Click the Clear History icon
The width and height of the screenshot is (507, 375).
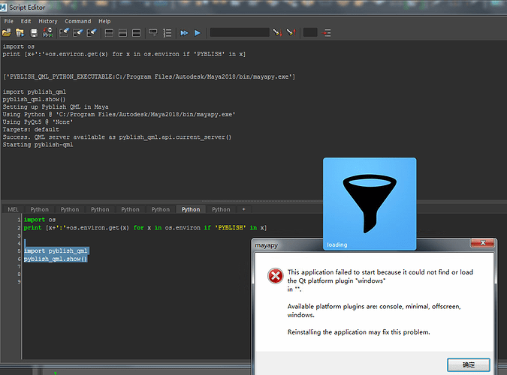click(64, 32)
